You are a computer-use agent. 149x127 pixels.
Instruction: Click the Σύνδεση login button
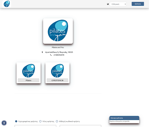(x=138, y=4)
